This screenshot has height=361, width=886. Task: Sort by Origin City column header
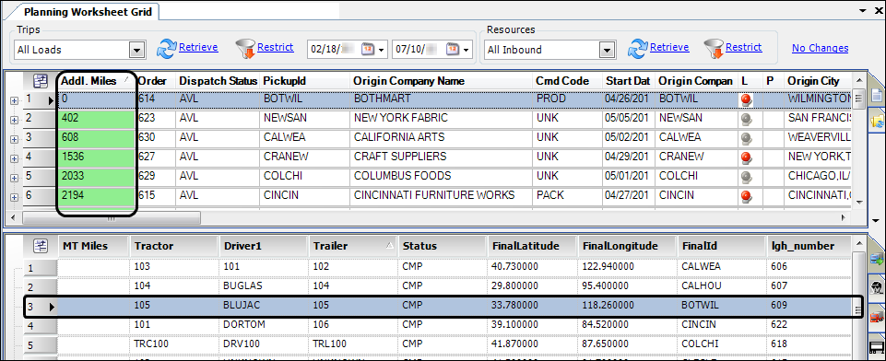818,81
